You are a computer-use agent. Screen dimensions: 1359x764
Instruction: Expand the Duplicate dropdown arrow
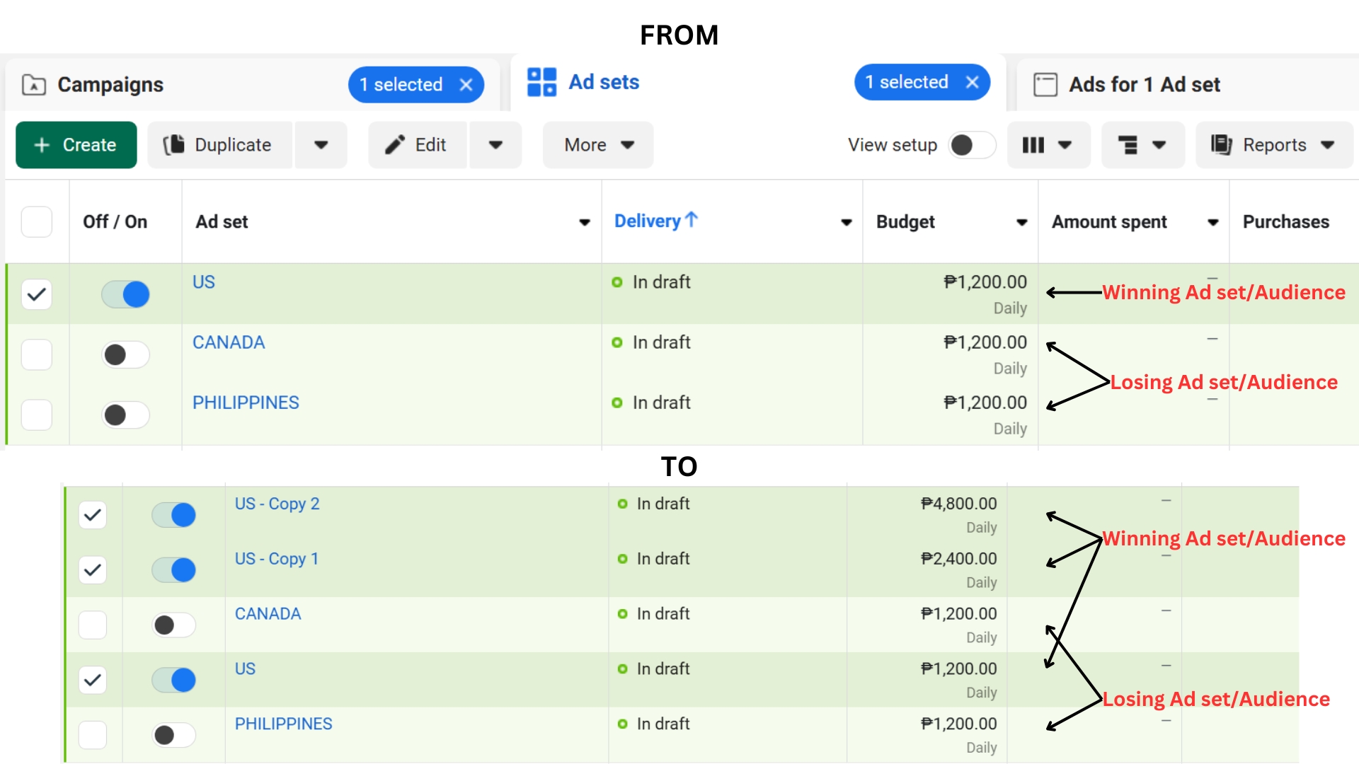click(x=321, y=145)
